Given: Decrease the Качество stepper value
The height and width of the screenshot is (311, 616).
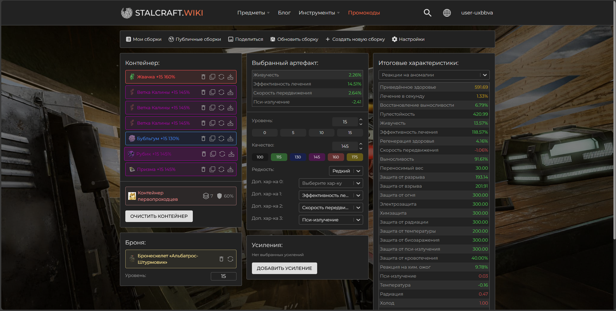Looking at the screenshot, I should point(361,148).
